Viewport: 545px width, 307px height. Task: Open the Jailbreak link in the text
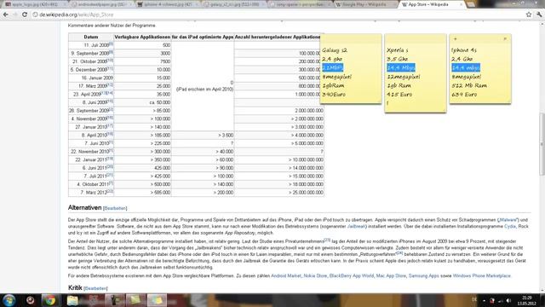356,226
